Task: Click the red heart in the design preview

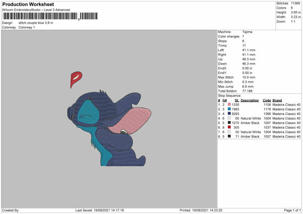Action: click(76, 80)
